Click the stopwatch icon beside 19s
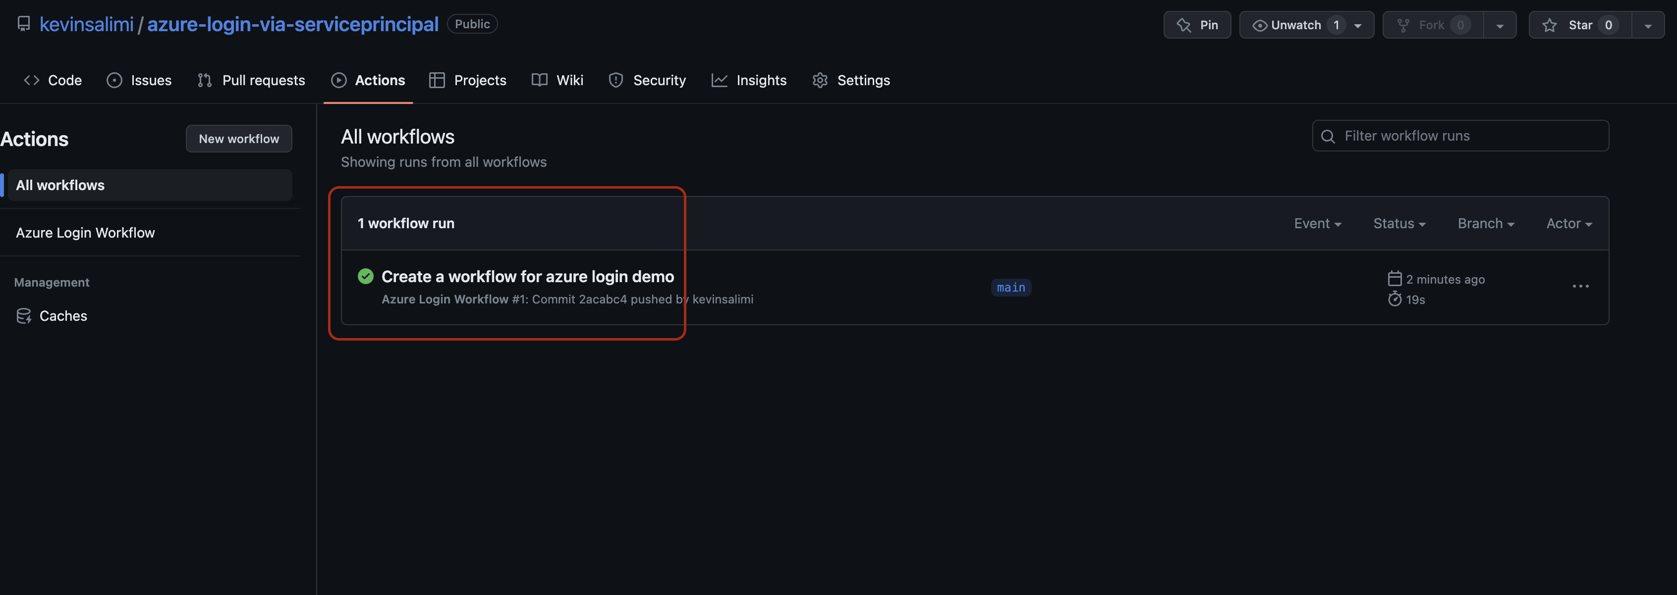Viewport: 1677px width, 595px height. [x=1395, y=299]
